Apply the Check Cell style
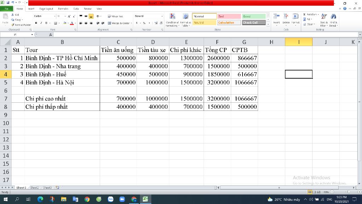The image size is (362, 204). (x=254, y=23)
